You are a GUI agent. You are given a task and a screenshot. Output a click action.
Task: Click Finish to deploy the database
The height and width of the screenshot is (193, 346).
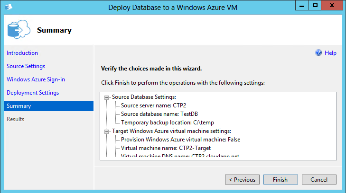click(280, 180)
